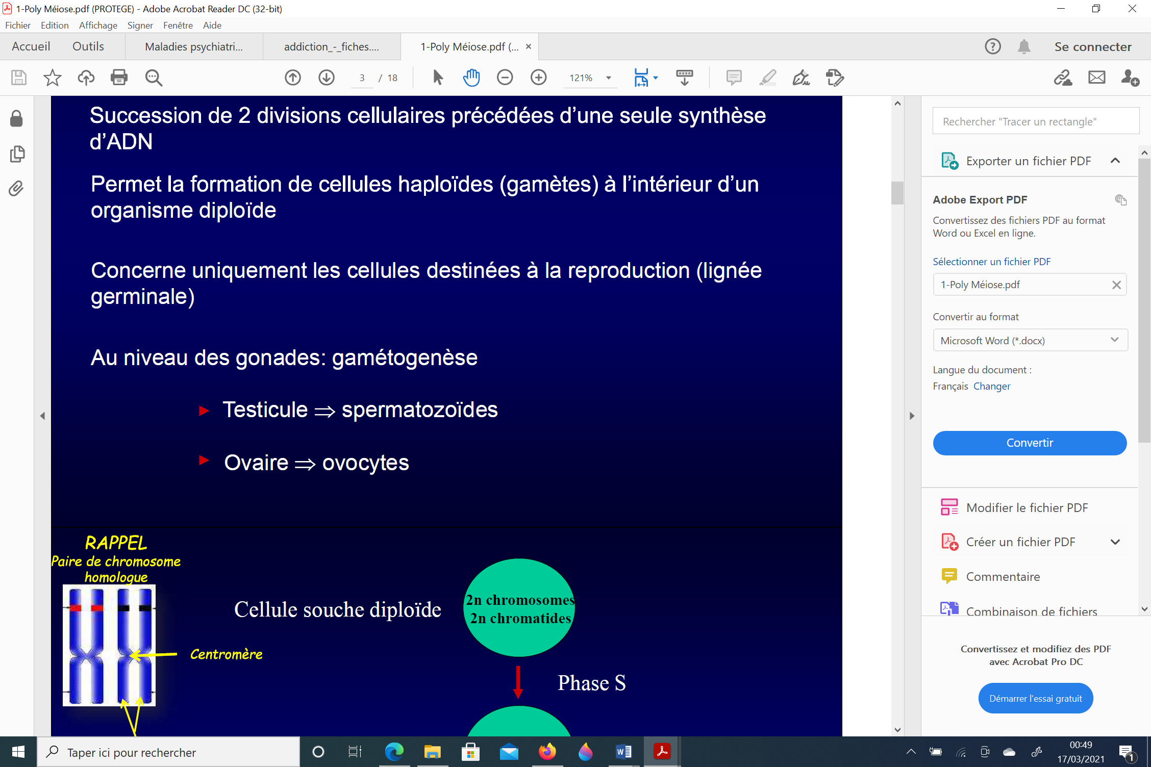Switch to Maladies psychiatri... tab
The image size is (1151, 767).
[x=194, y=47]
